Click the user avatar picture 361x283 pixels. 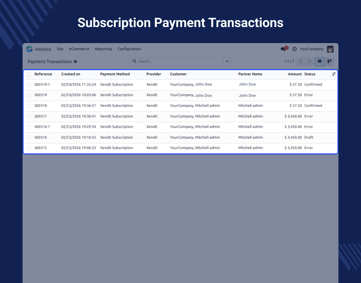330,49
